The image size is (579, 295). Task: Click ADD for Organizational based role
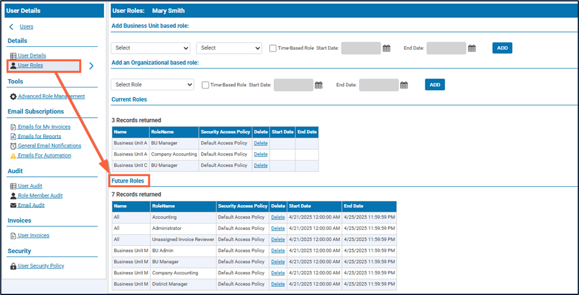tap(435, 85)
